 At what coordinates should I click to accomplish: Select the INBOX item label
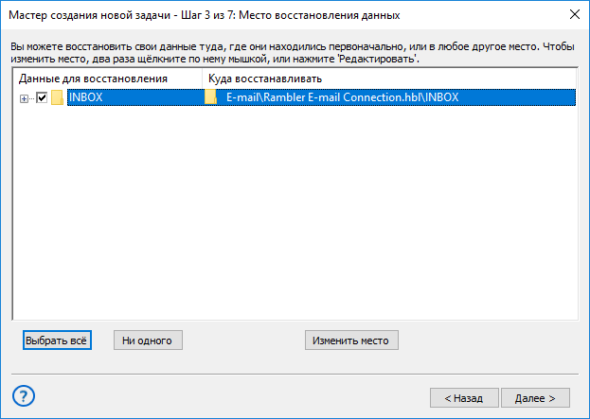85,97
